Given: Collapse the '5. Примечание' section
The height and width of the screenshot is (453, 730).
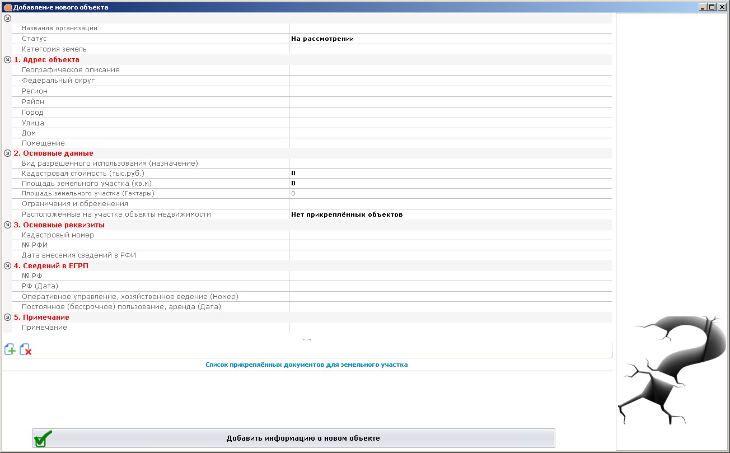Looking at the screenshot, I should pyautogui.click(x=7, y=317).
